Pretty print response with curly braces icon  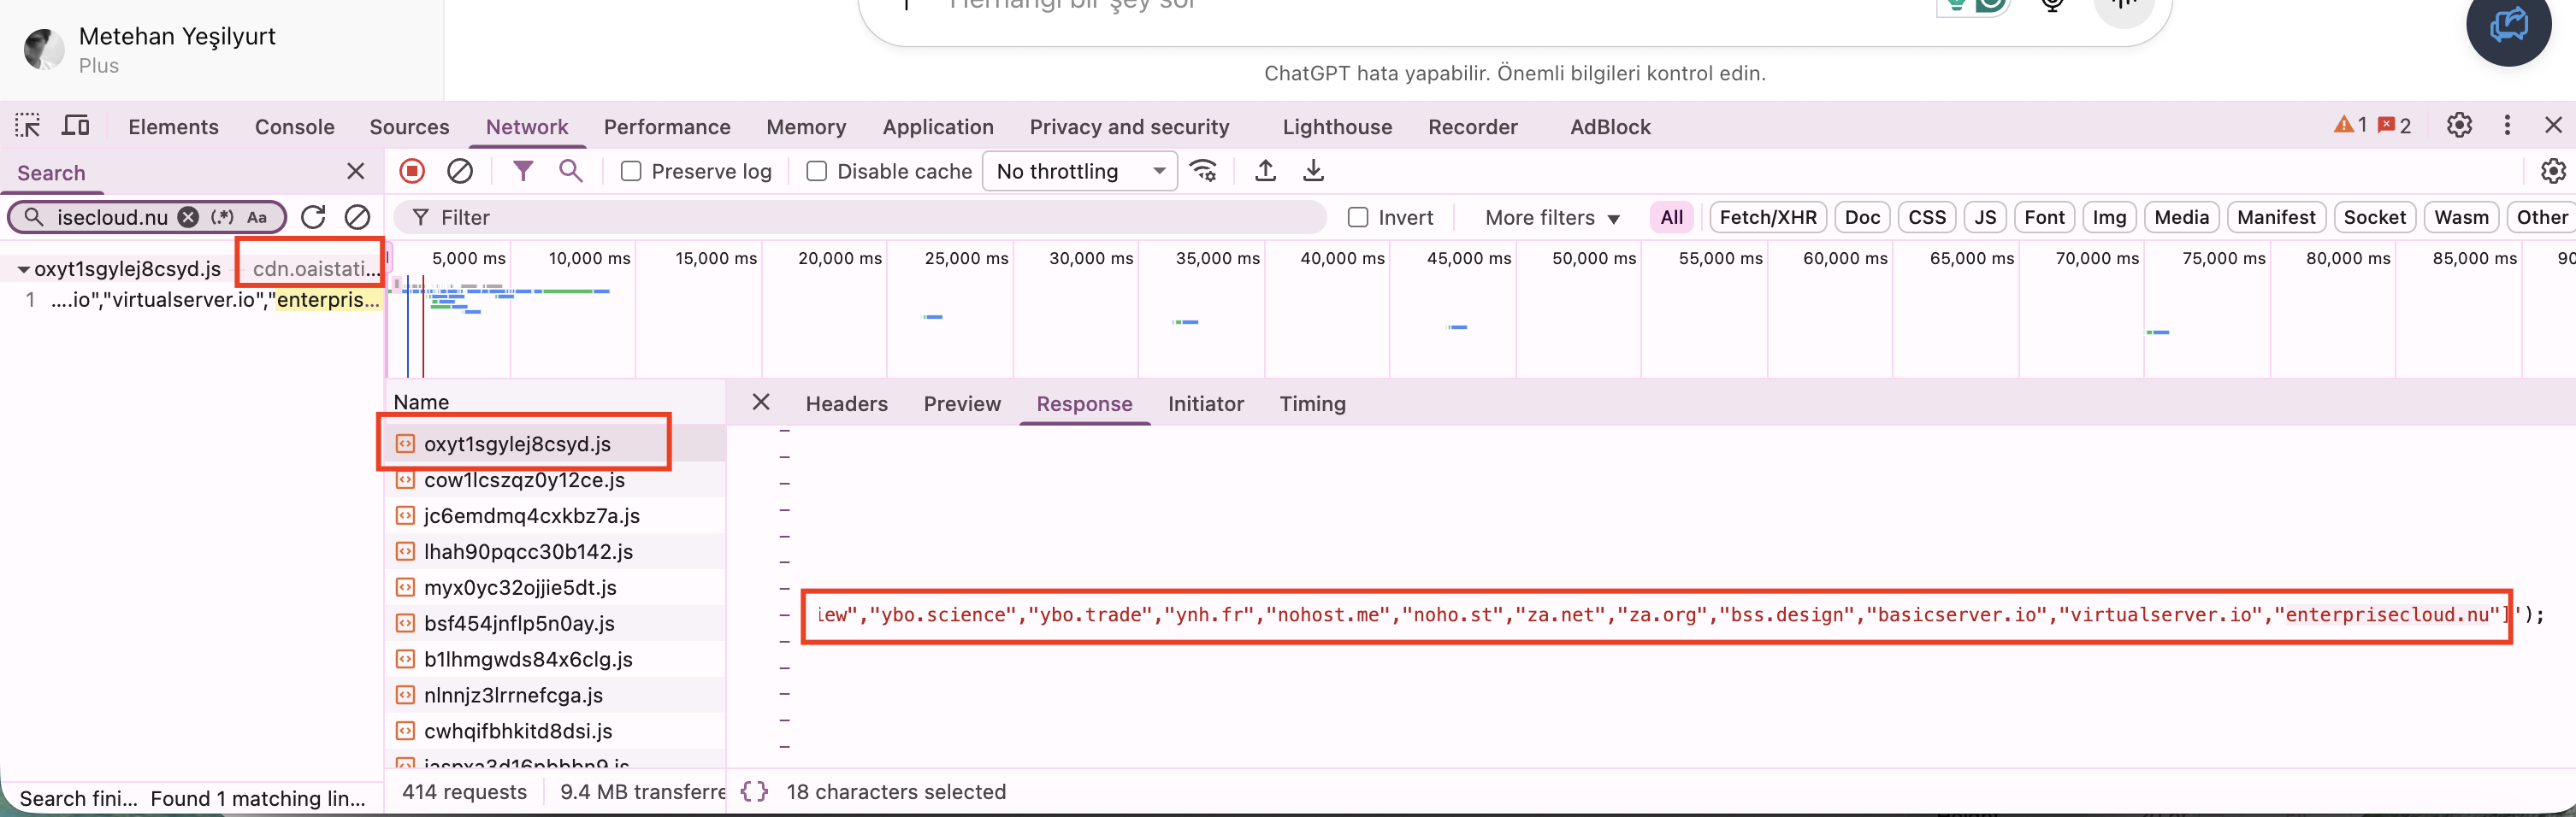[754, 791]
